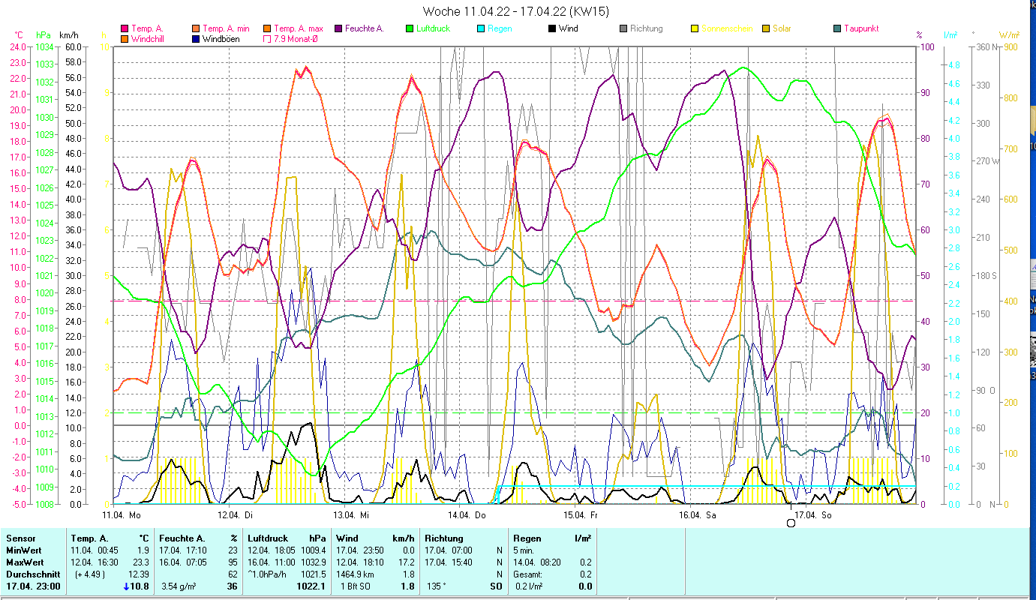Screen dimensions: 1036x600
Task: Click the Temp. A. max legend swatch
Action: (x=267, y=28)
